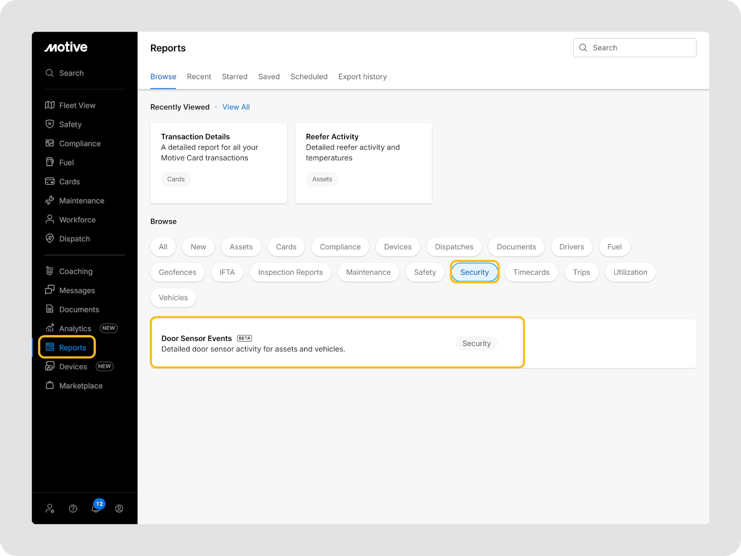
Task: Open the Fleet View map icon
Action: tap(50, 105)
